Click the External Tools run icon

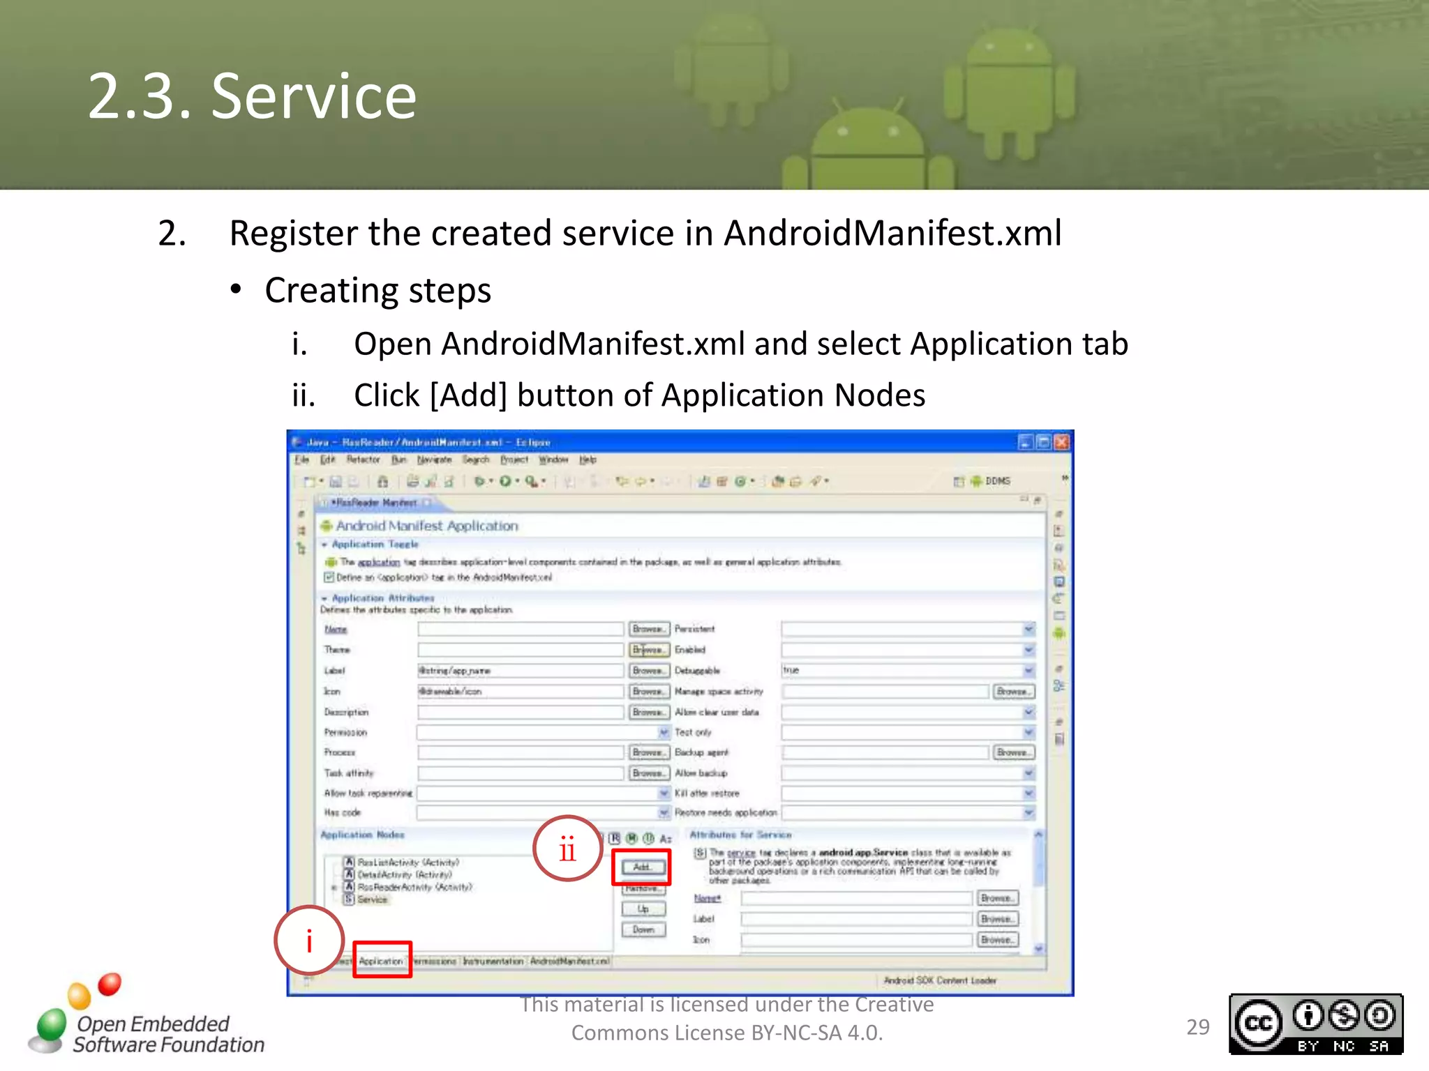coord(532,481)
